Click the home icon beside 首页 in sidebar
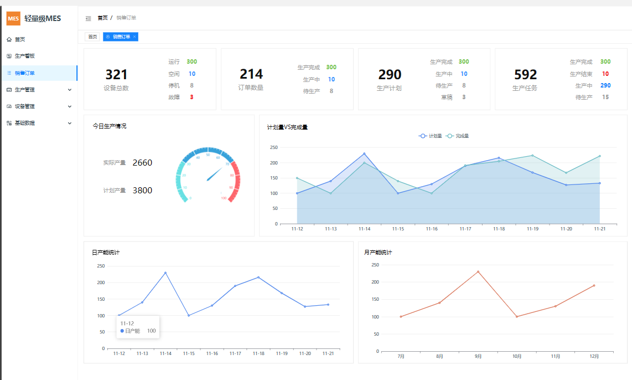 coord(9,39)
